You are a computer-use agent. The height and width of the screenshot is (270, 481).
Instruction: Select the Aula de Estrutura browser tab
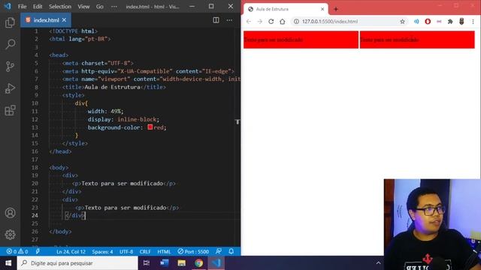[286, 9]
